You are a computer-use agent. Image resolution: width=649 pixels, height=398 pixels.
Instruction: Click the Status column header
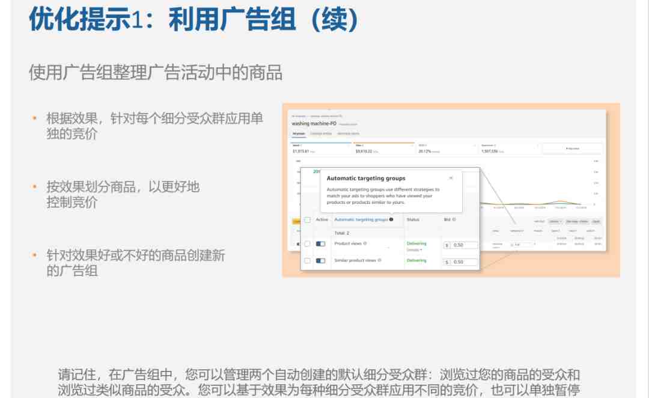click(x=413, y=219)
